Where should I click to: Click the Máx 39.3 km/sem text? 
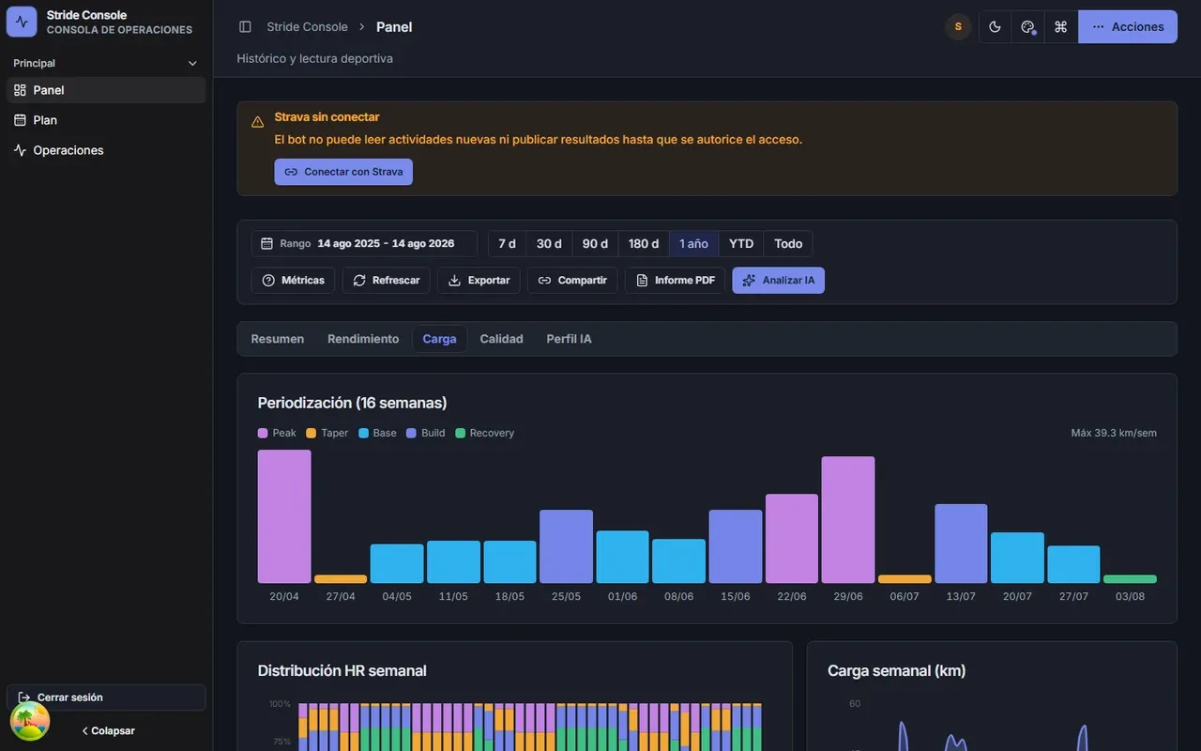[x=1114, y=433]
